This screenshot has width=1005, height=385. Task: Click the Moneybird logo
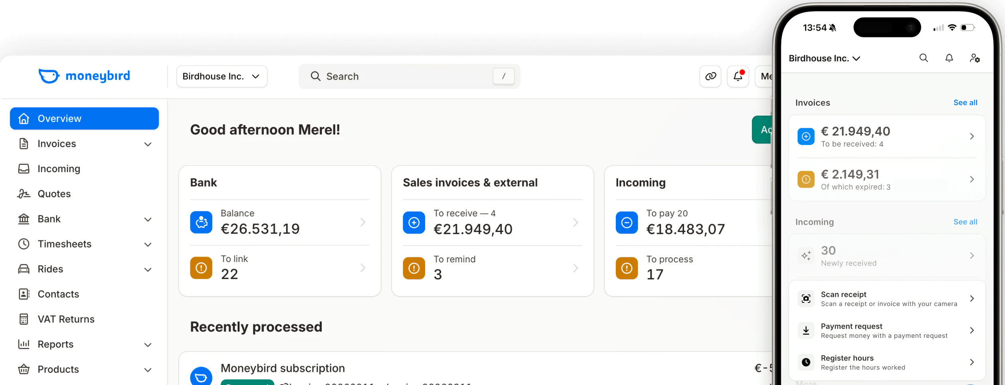[x=84, y=76]
